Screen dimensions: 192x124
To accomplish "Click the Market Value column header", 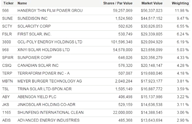I will [152, 3].
